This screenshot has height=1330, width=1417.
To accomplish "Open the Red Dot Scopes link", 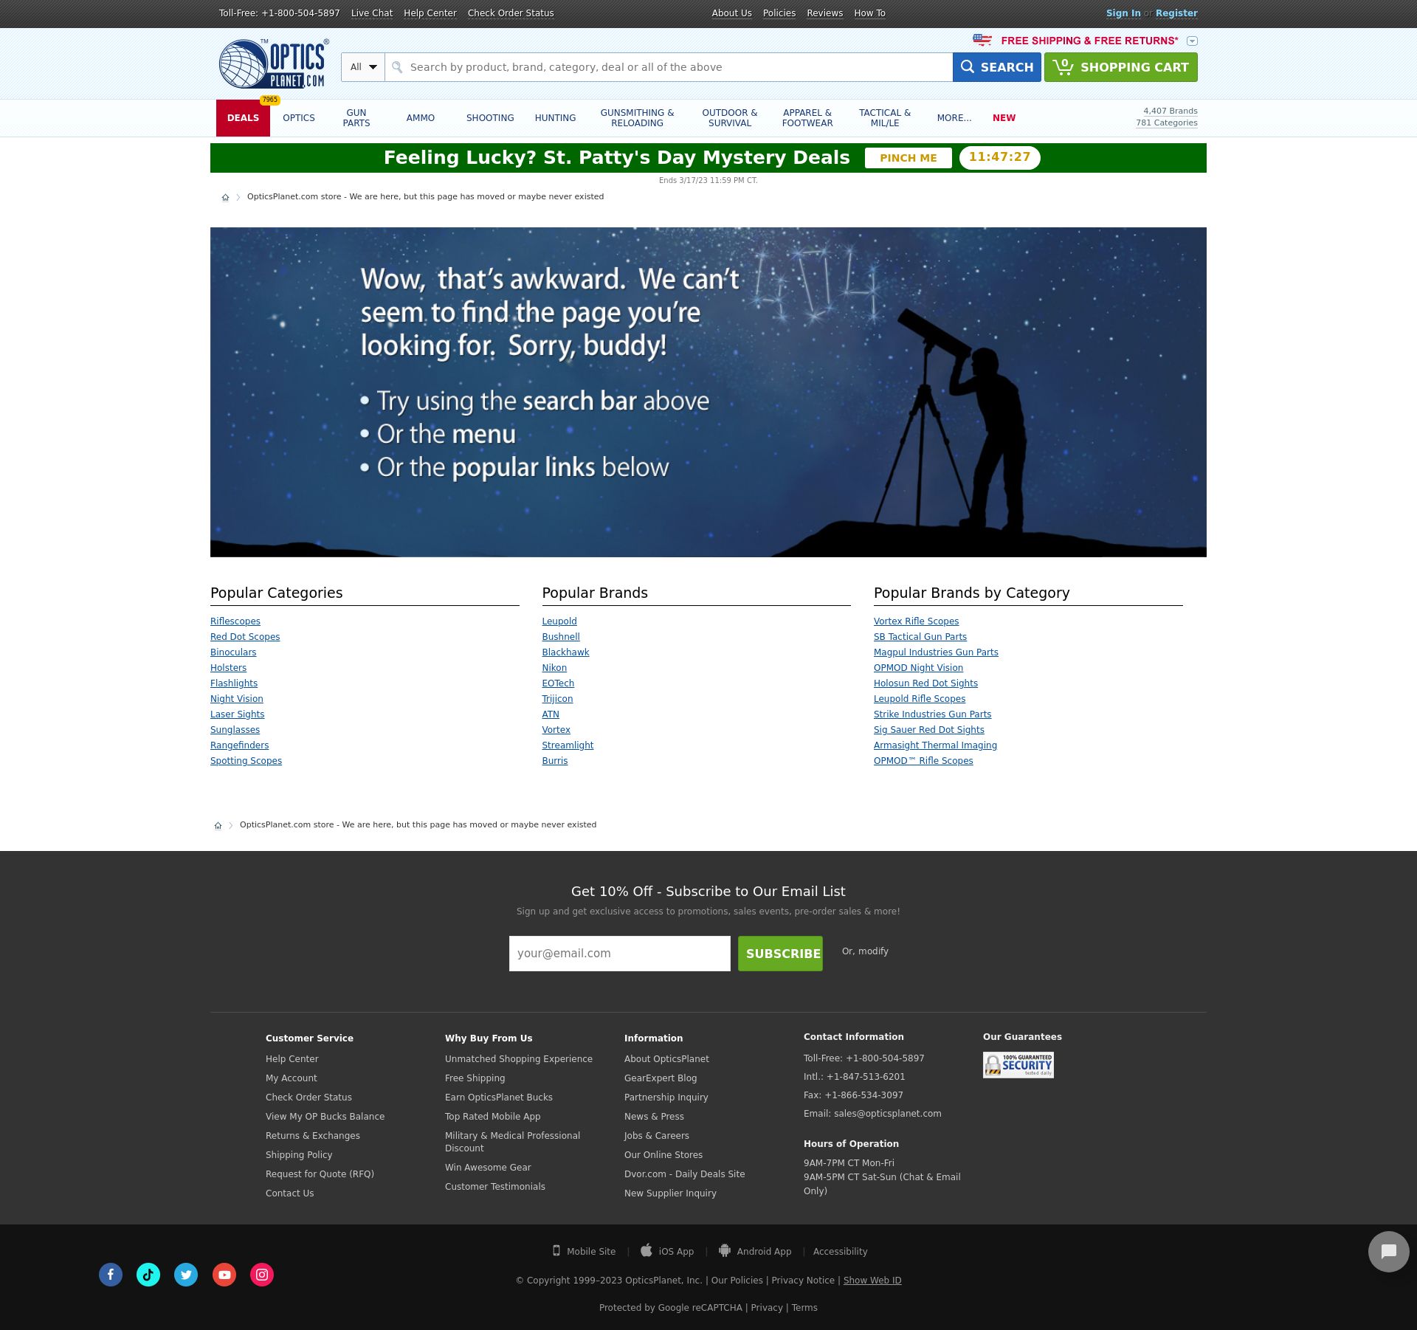I will click(x=245, y=637).
